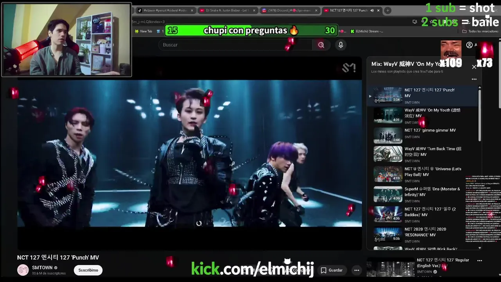
Task: Open playlist panel three-dot options menu
Action: point(474,79)
